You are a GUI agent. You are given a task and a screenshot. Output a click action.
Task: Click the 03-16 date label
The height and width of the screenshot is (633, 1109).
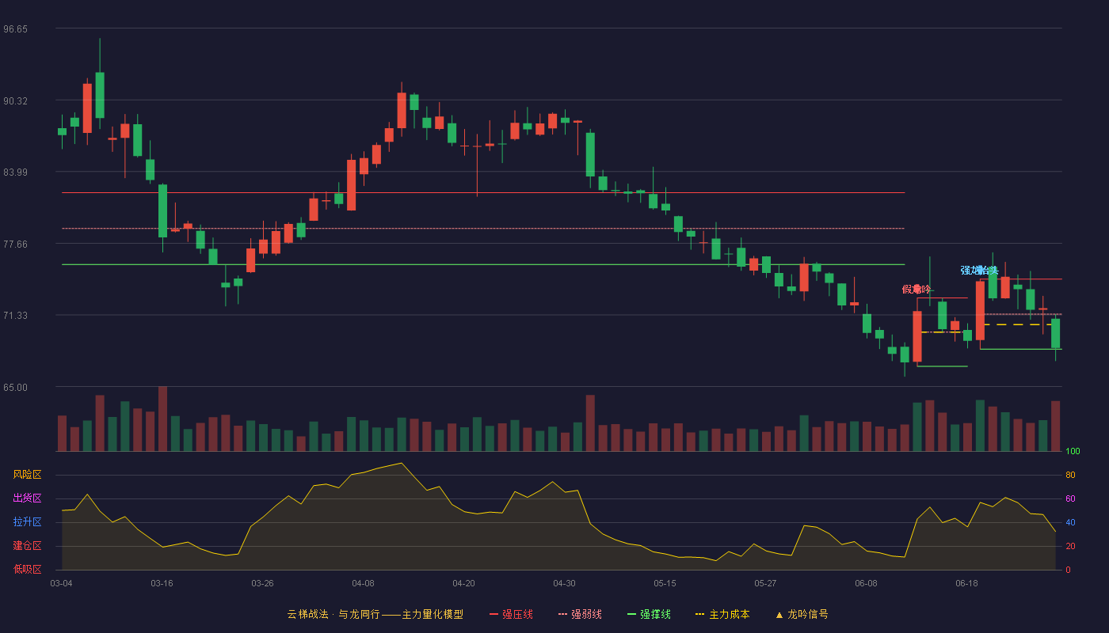coord(162,583)
